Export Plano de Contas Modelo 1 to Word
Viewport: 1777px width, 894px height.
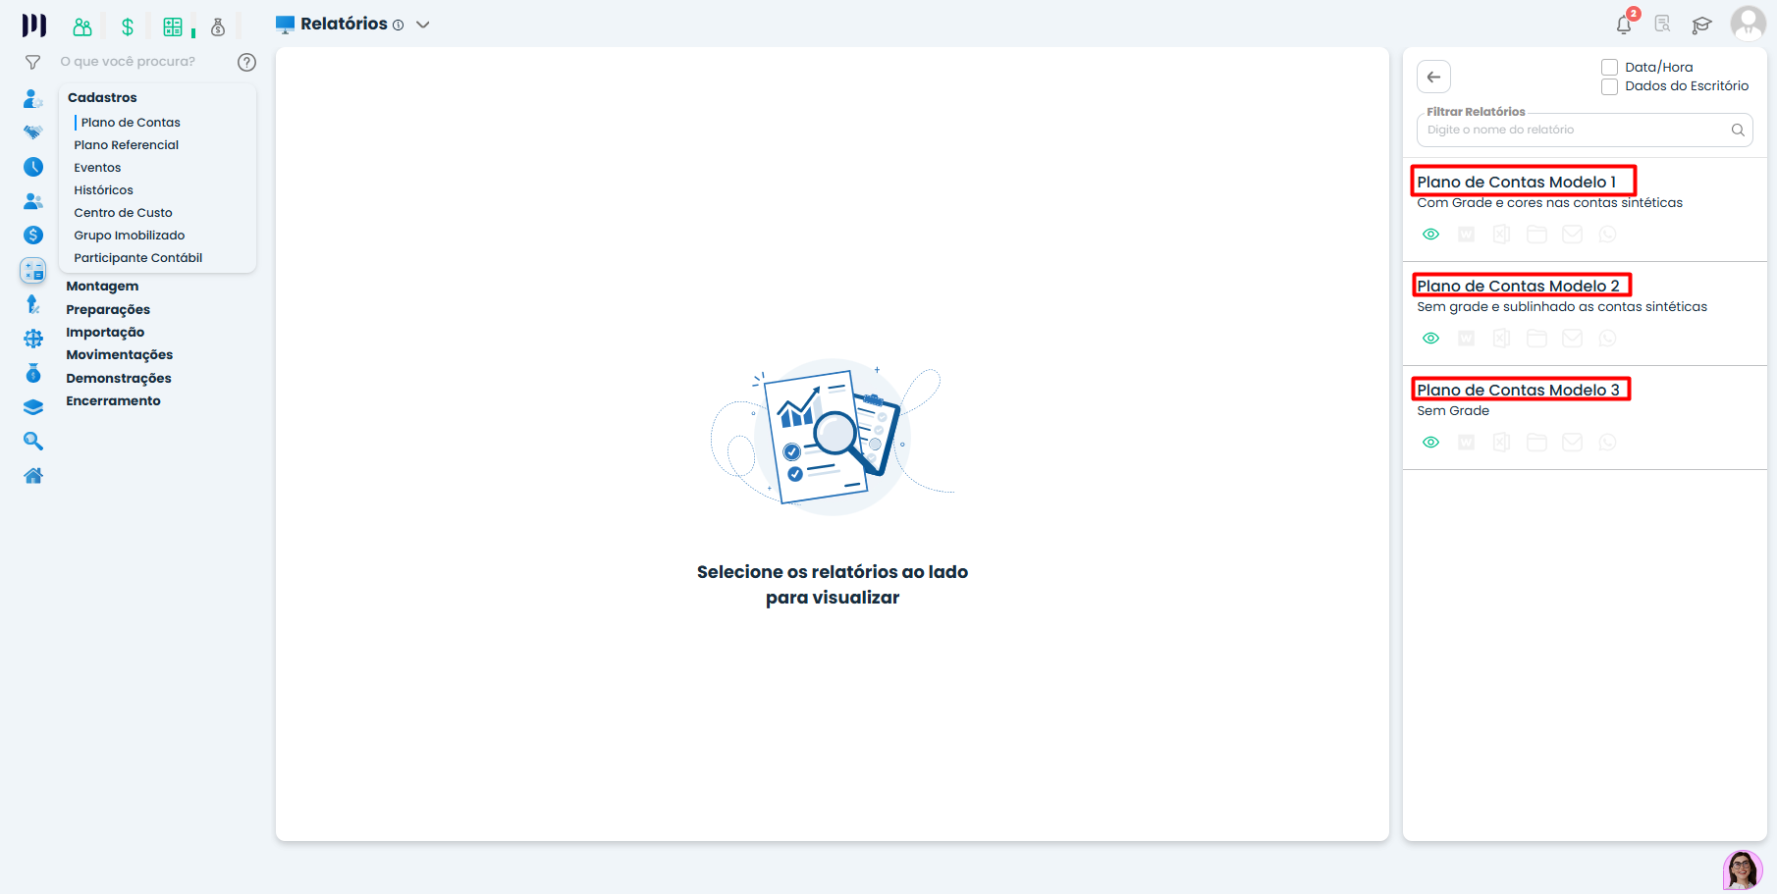1466,235
